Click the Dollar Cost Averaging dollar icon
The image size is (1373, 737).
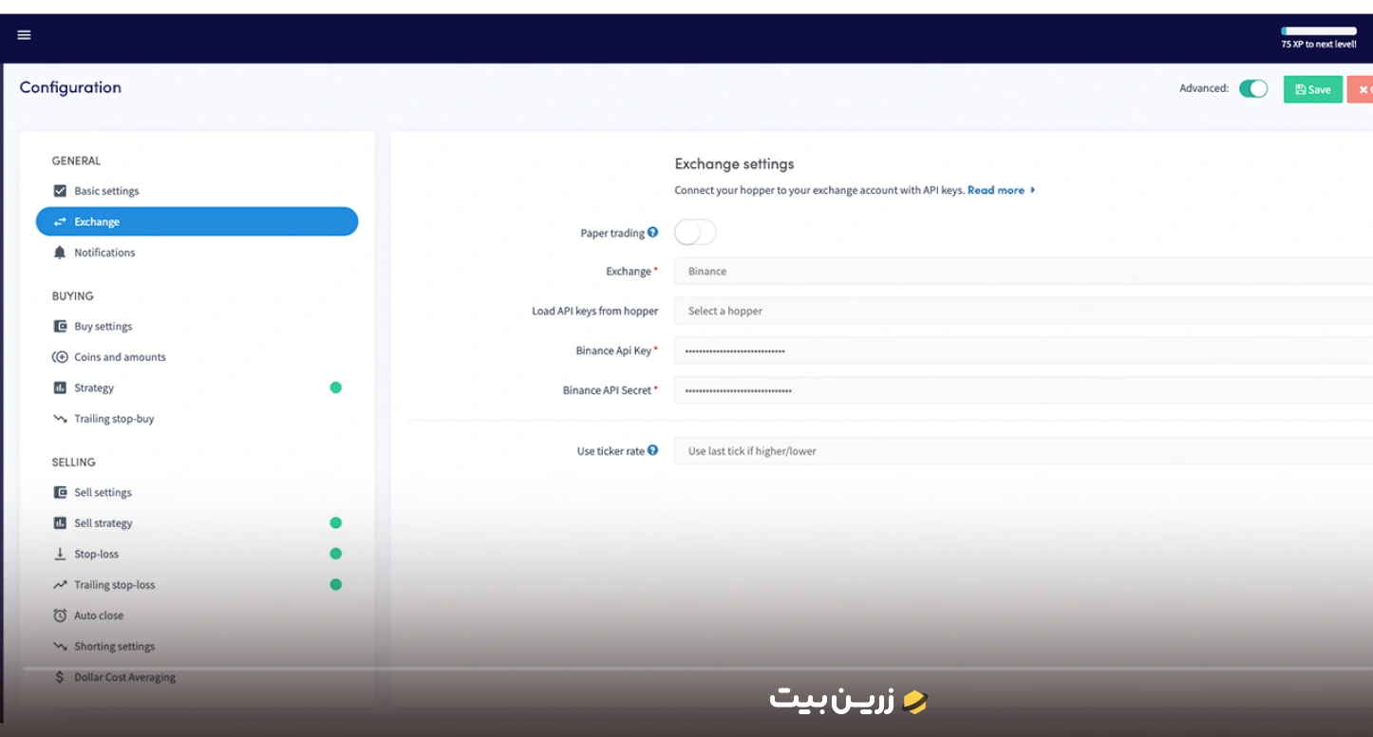[x=60, y=678]
